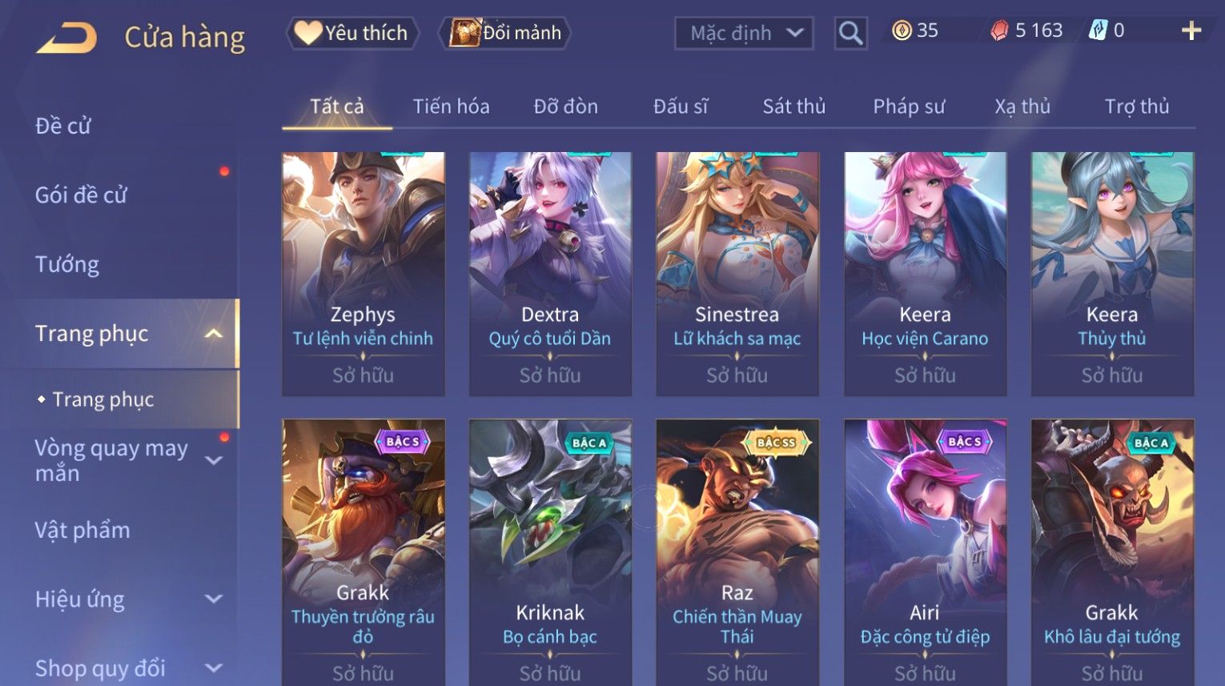Select Raz Chiến thần Muay Thái skin
Viewport: 1225px width, 686px height.
point(737,552)
